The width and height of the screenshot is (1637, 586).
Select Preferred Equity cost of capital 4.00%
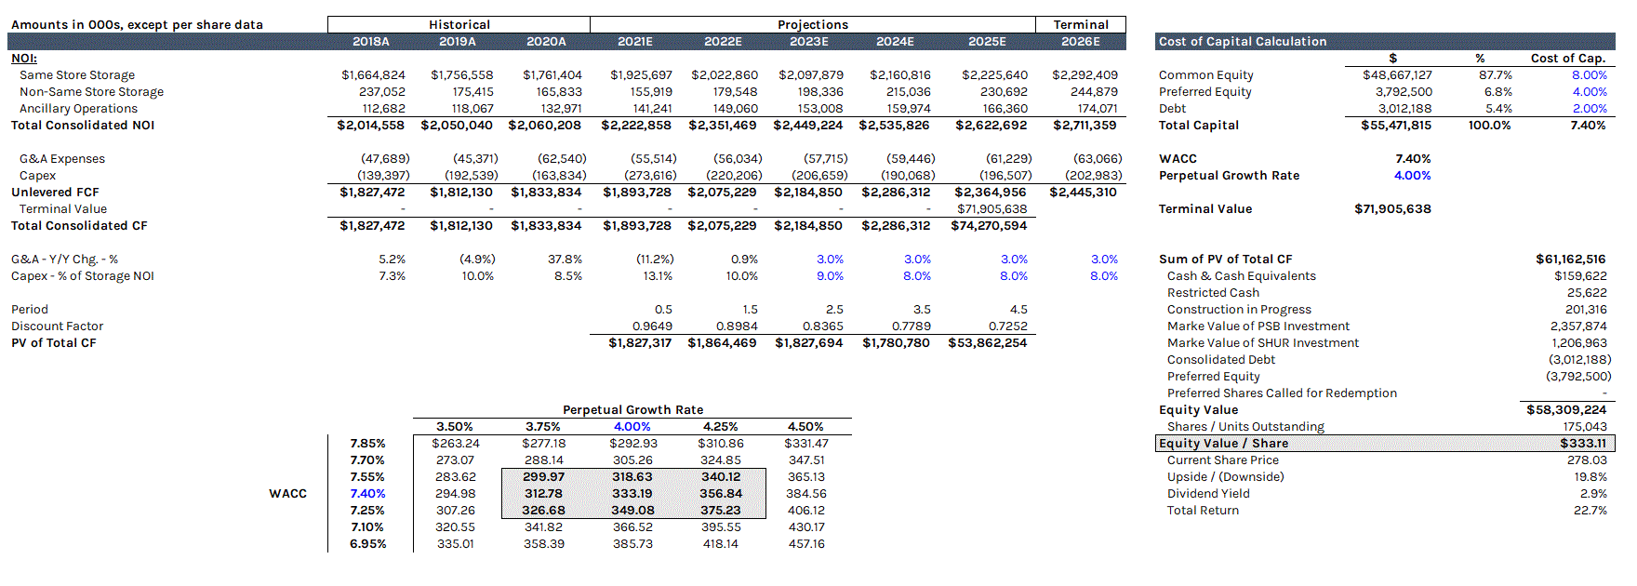point(1590,92)
